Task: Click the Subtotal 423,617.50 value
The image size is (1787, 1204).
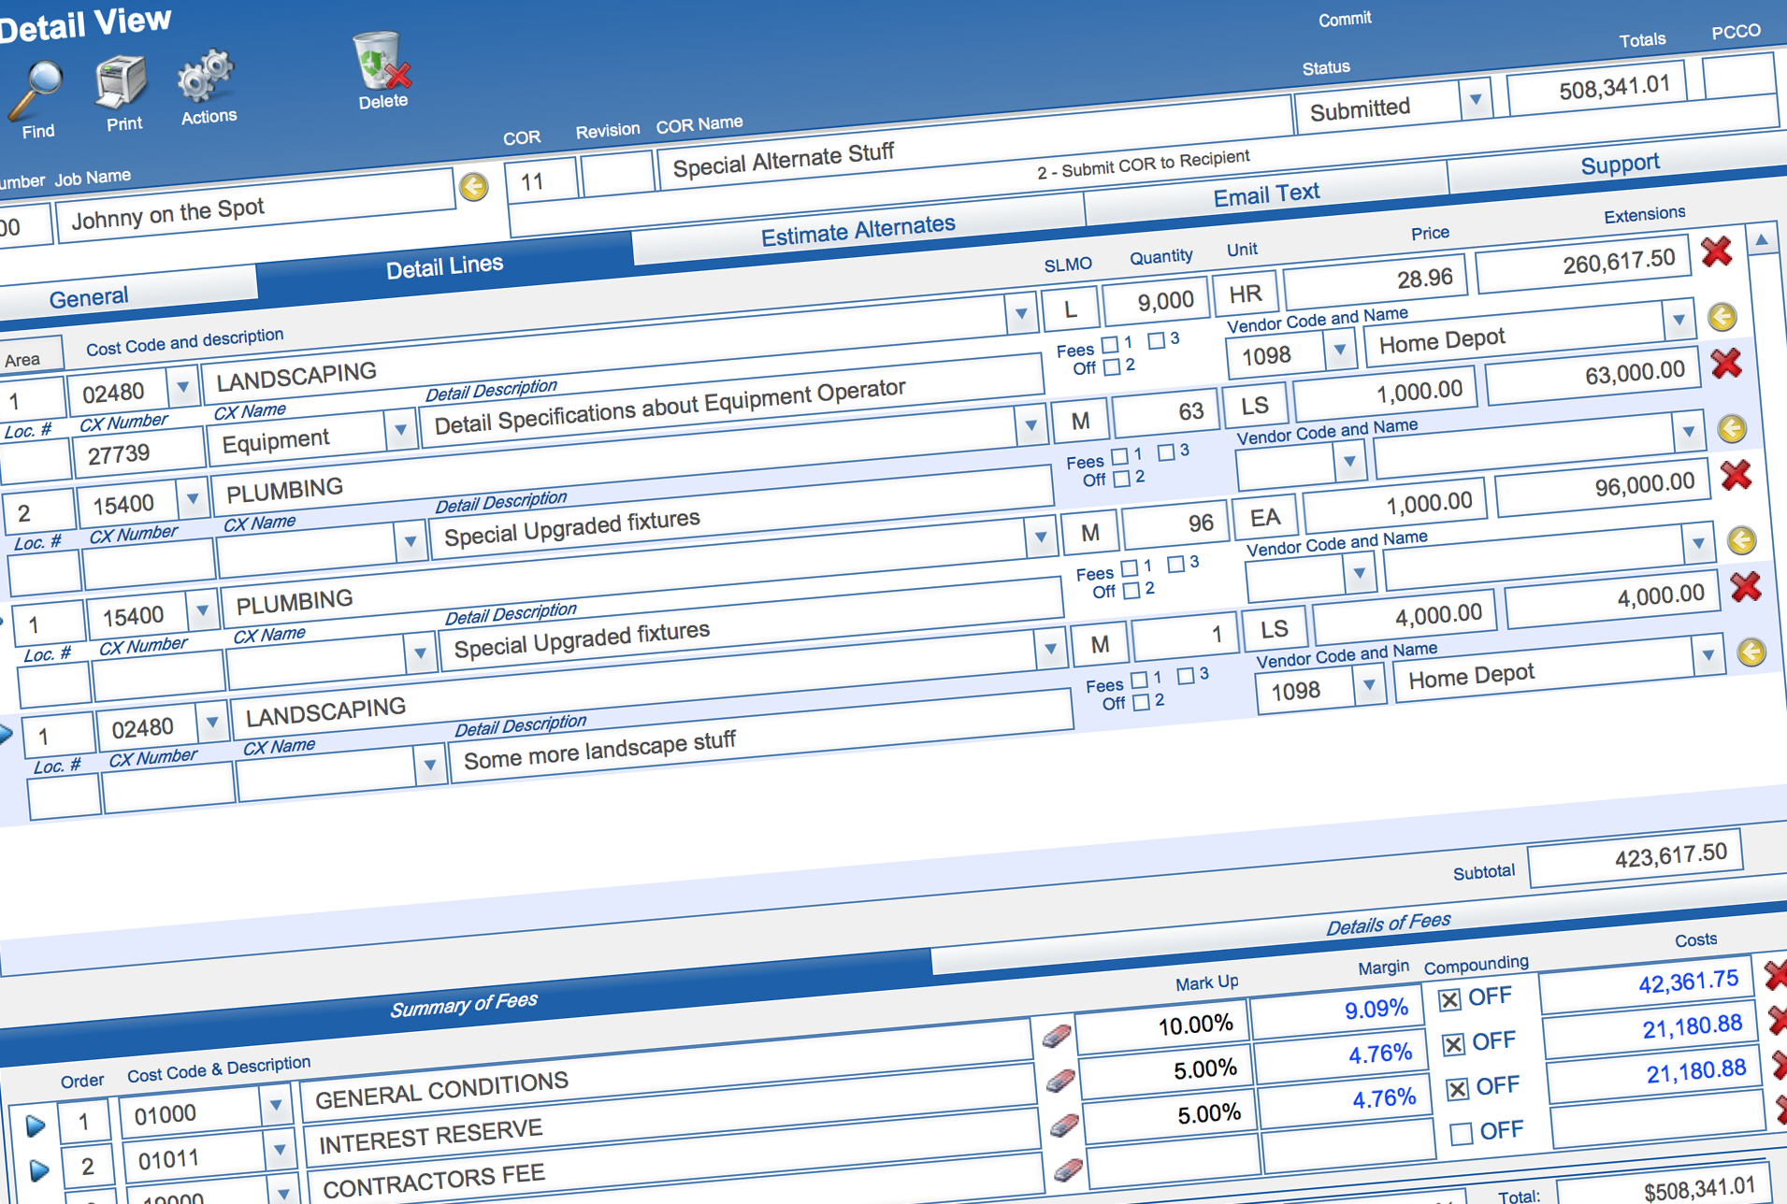Action: [x=1635, y=857]
